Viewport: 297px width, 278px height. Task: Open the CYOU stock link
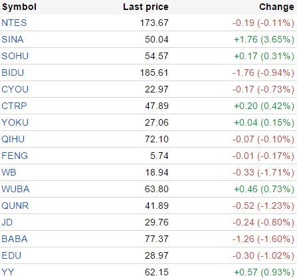coord(15,89)
